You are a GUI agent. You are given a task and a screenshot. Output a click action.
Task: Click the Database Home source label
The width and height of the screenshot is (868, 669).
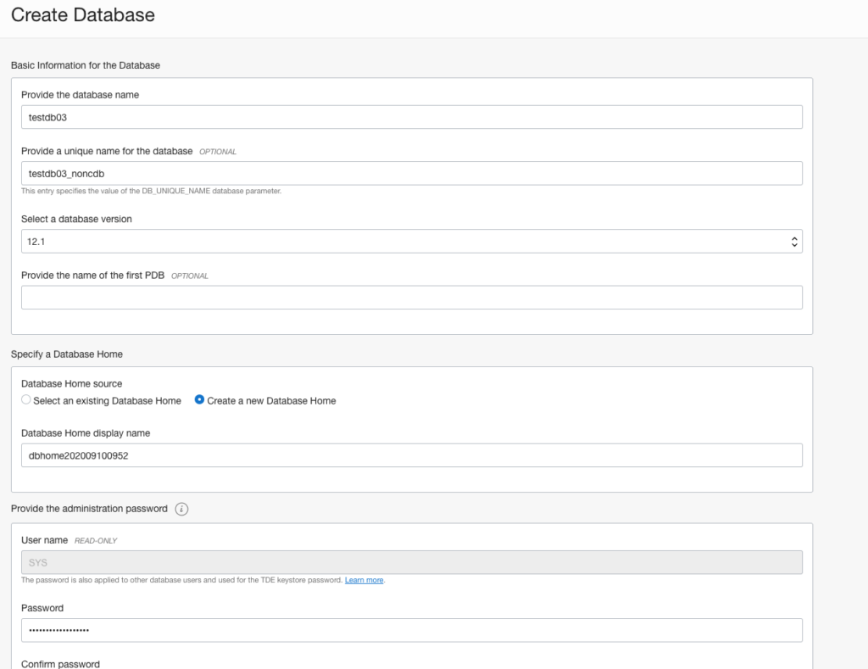click(71, 384)
